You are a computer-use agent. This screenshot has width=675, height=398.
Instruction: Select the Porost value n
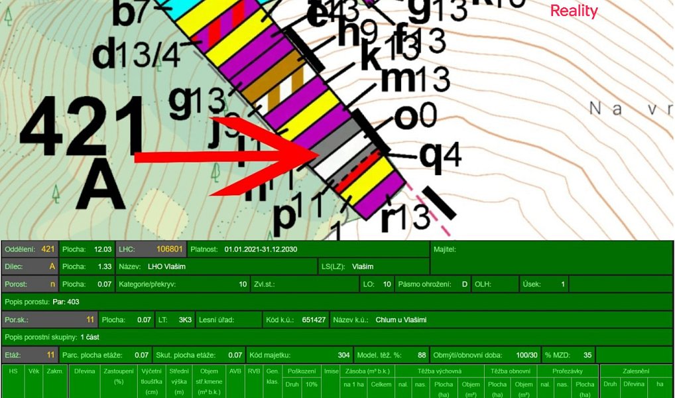52,285
